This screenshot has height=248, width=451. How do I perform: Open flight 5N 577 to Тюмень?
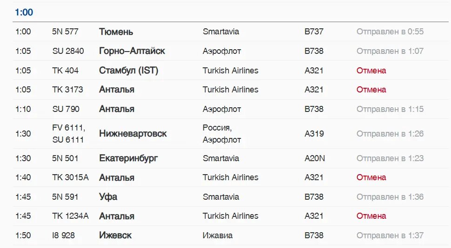(65, 32)
